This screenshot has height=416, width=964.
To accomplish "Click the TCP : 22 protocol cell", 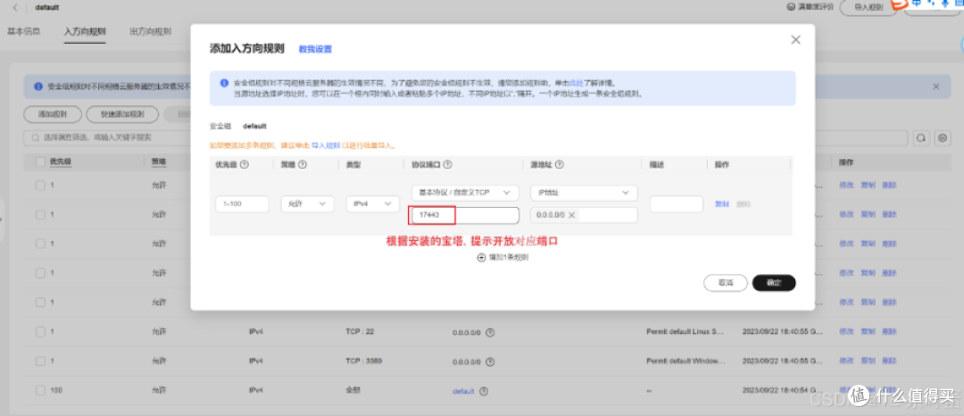I will point(361,332).
